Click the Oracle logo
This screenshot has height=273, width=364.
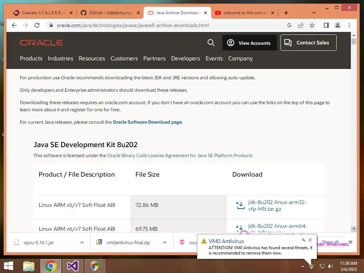(x=41, y=43)
